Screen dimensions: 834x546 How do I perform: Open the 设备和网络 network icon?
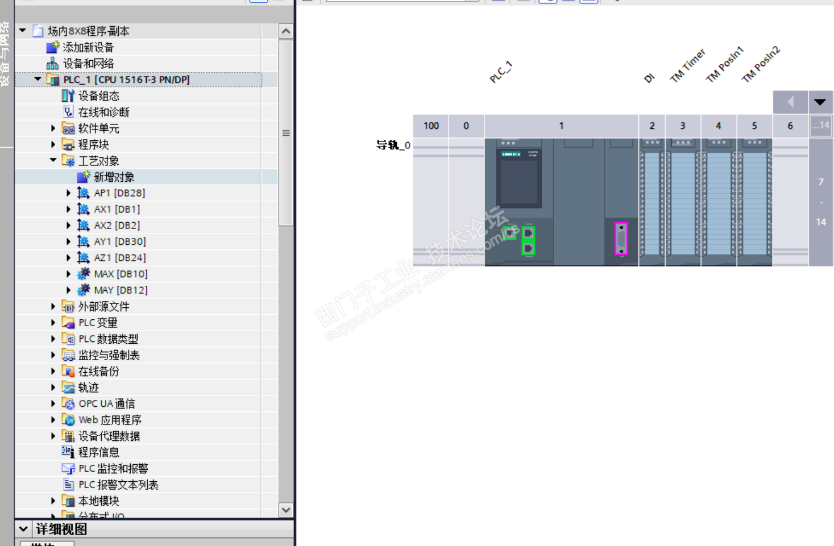pyautogui.click(x=52, y=63)
